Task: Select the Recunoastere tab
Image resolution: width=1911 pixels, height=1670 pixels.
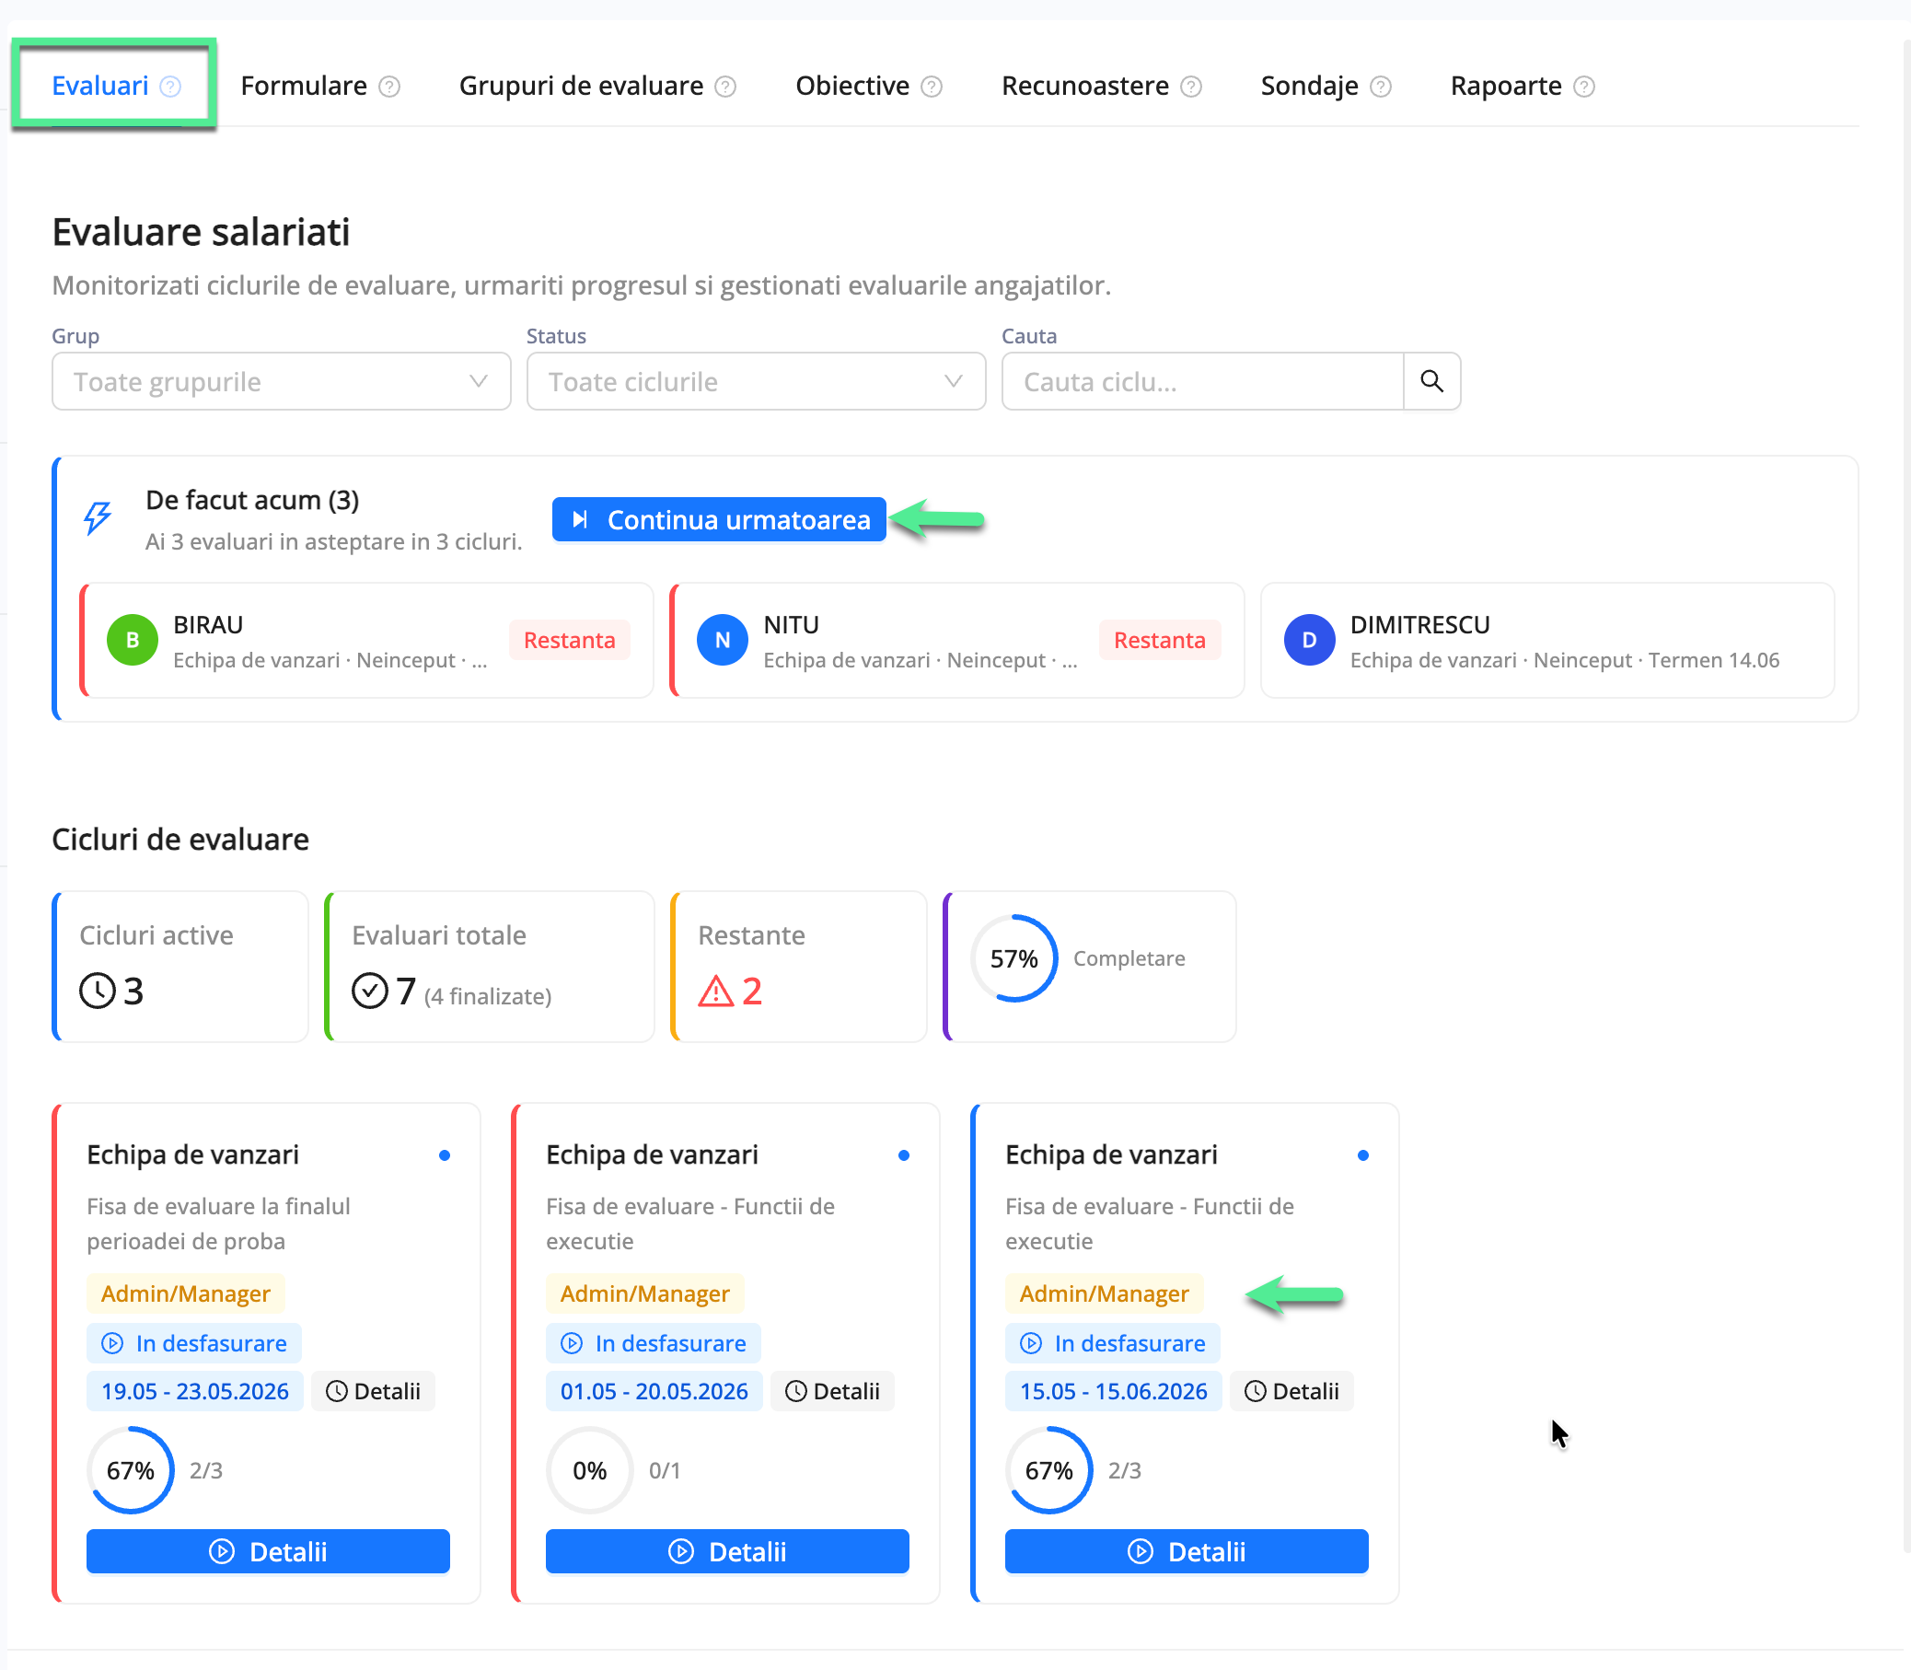Action: tap(1084, 86)
